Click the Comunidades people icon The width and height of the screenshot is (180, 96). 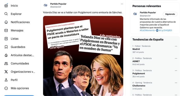click(x=6, y=63)
